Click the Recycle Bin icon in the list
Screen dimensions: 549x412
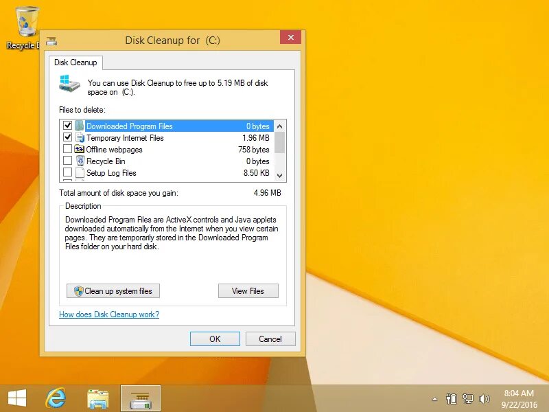pyautogui.click(x=79, y=161)
